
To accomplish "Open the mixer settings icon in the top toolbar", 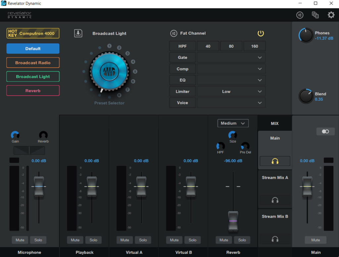I will (300, 15).
